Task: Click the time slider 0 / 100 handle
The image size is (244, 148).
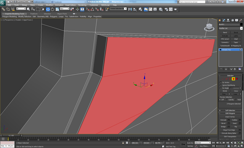Action: tap(11, 135)
